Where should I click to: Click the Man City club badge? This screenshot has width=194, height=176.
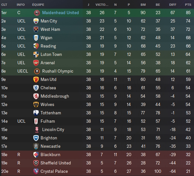click(36, 21)
